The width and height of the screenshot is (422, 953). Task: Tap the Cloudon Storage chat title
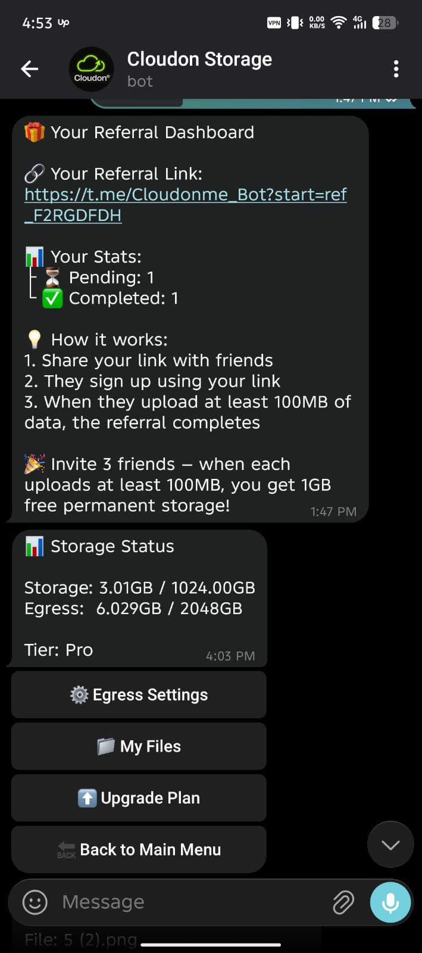point(199,60)
